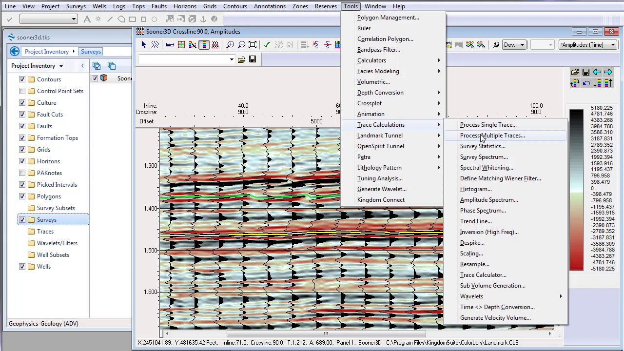Click the Geophysics-Geology (ADV) status text
624x351 pixels.
43,324
